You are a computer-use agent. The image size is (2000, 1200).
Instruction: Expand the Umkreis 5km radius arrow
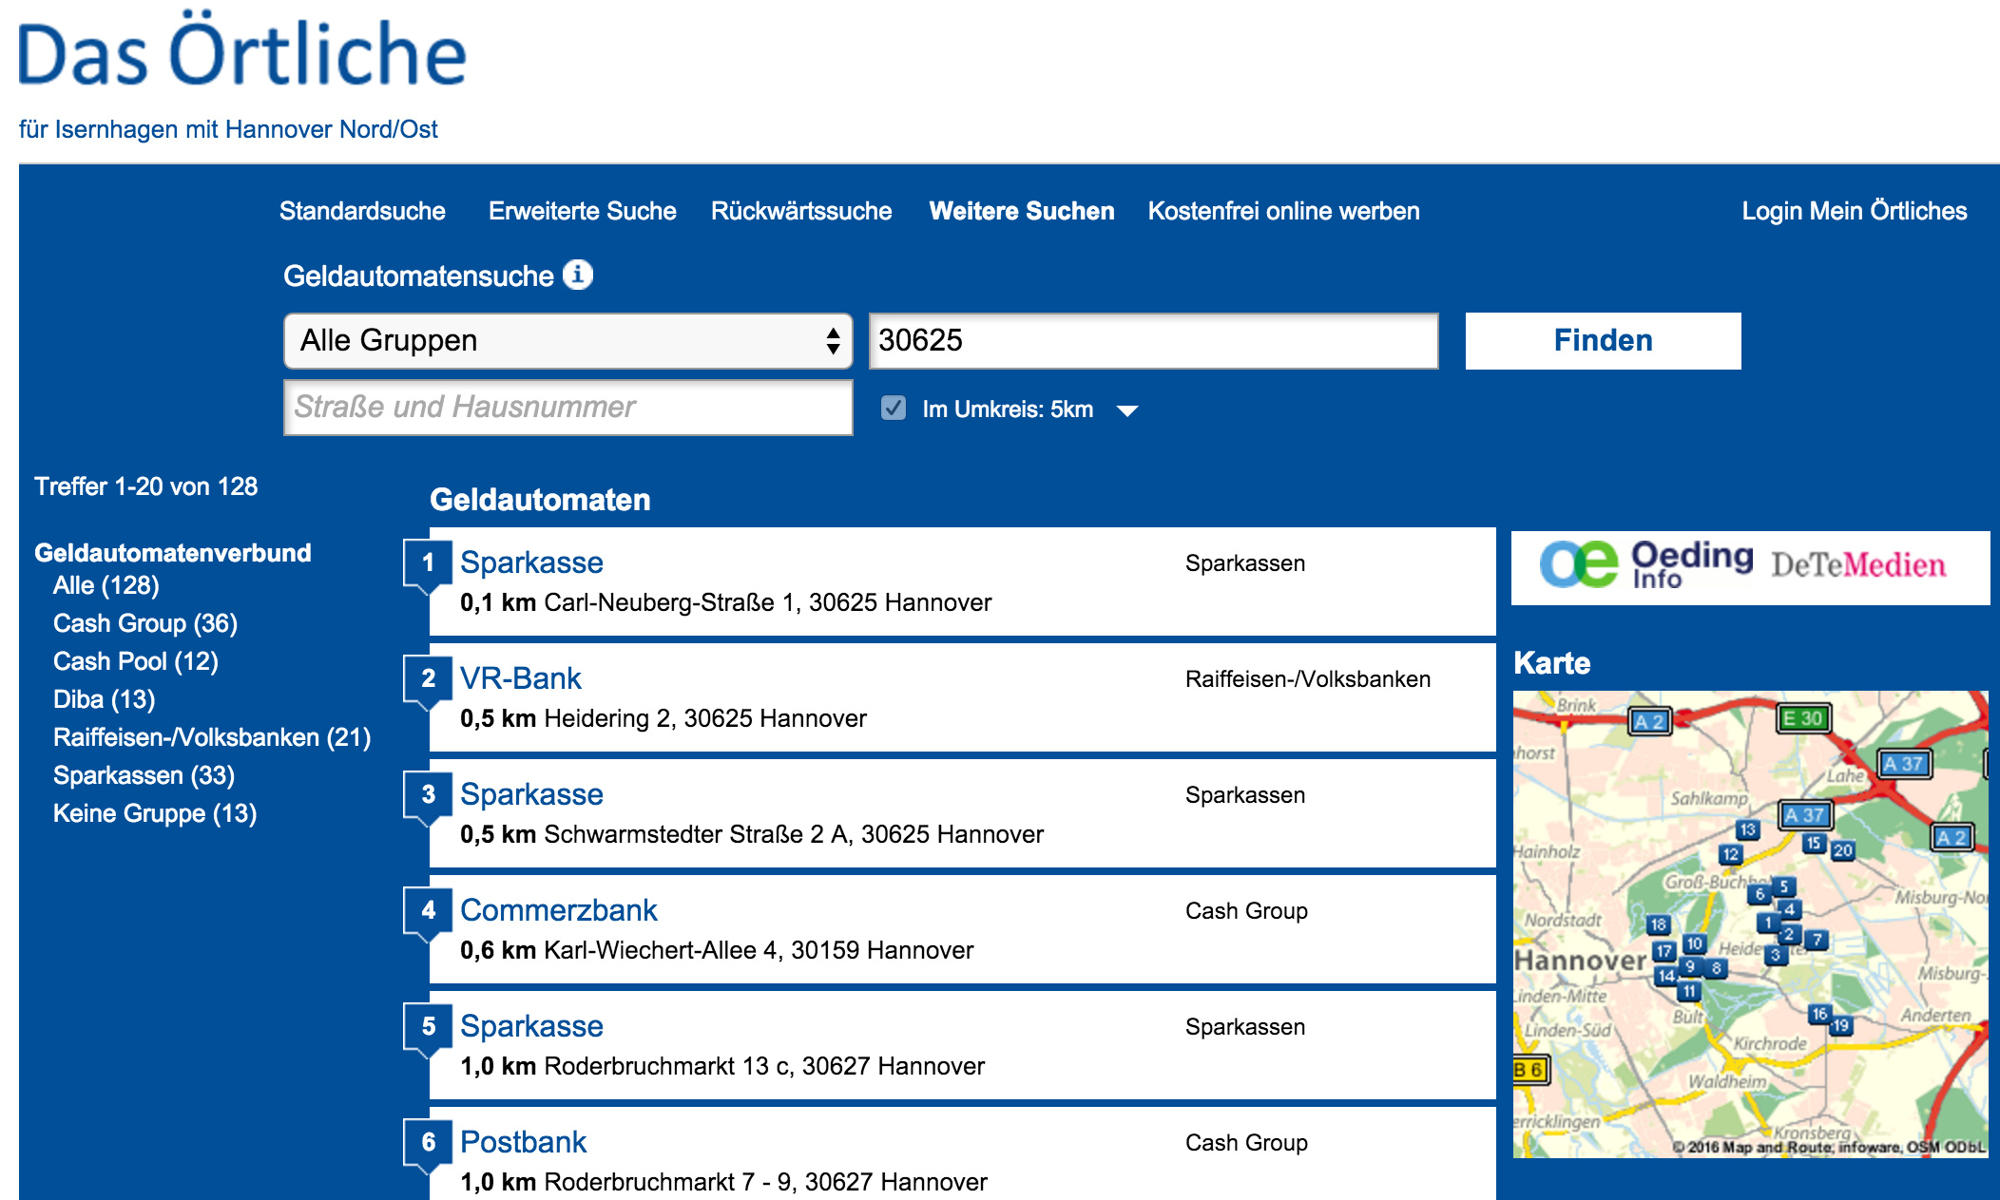pyautogui.click(x=1127, y=410)
